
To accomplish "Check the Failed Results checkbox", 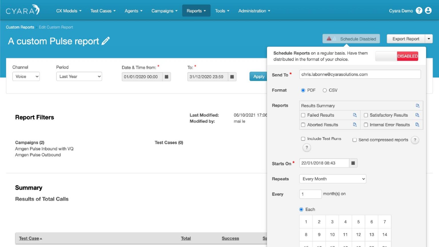I will pos(303,115).
